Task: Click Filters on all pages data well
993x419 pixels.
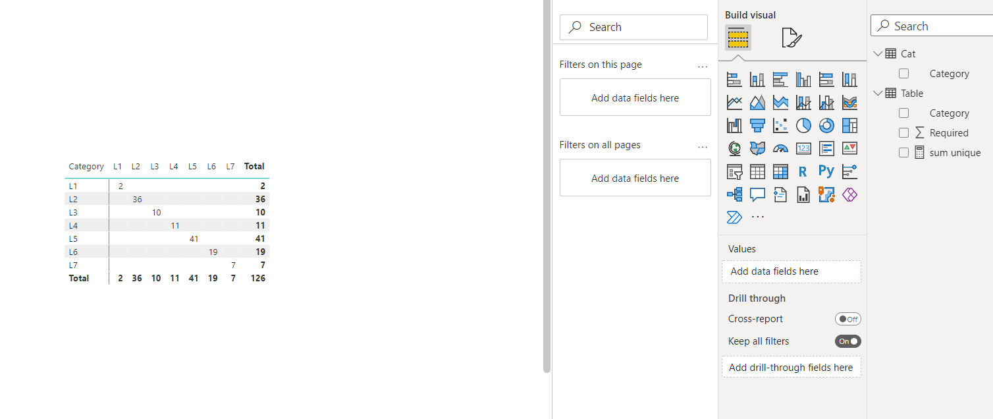Action: click(635, 178)
